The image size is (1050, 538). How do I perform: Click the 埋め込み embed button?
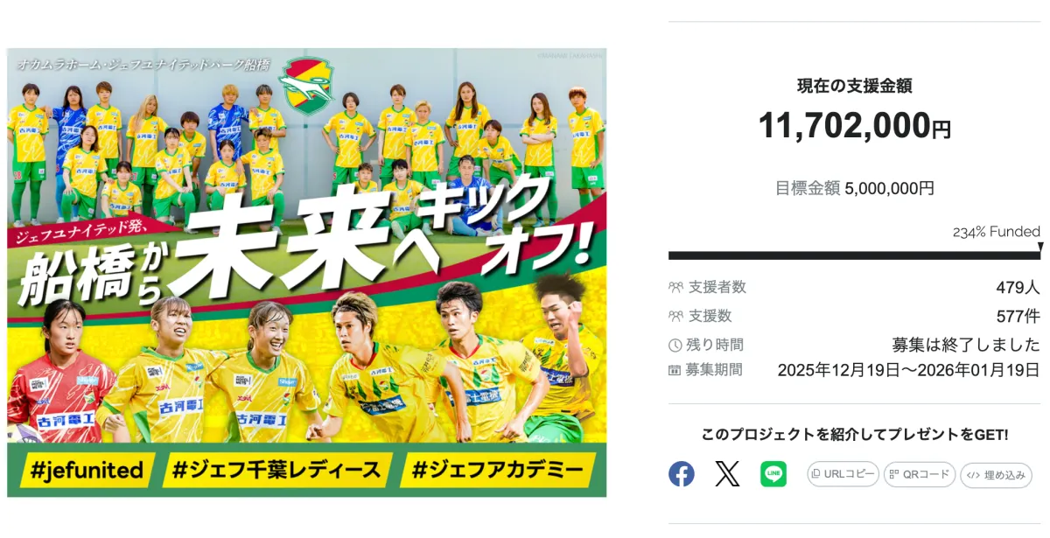coord(996,475)
